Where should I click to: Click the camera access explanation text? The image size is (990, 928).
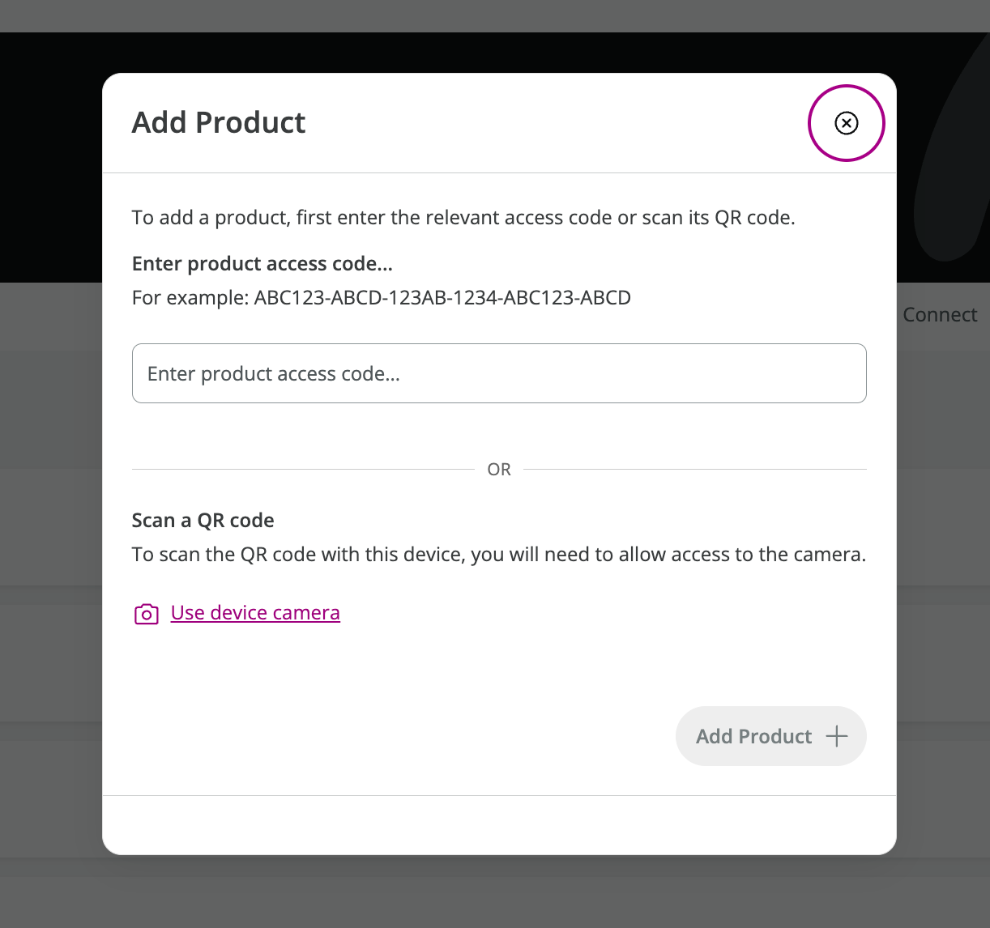tap(499, 555)
